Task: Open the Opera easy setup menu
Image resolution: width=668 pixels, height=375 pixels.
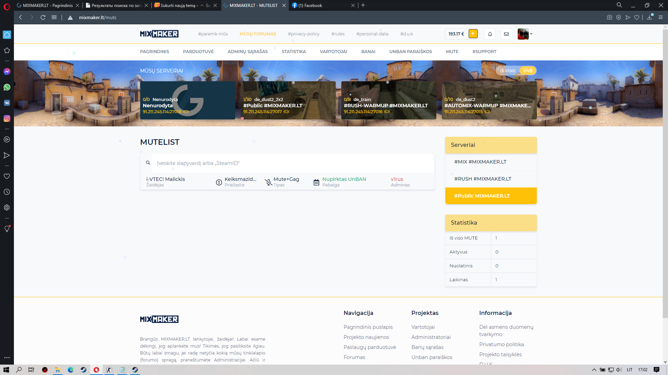Action: [x=660, y=17]
